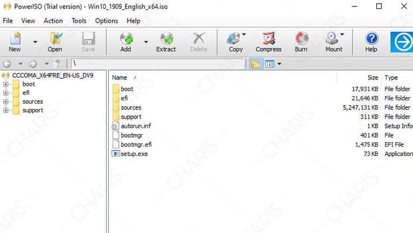Click the navigate Forward arrow icon
Viewport: 413px width, 233px height.
[32, 64]
